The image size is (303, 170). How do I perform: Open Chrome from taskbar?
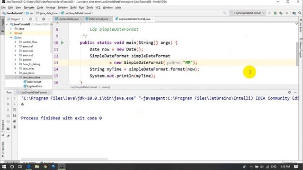(45, 166)
